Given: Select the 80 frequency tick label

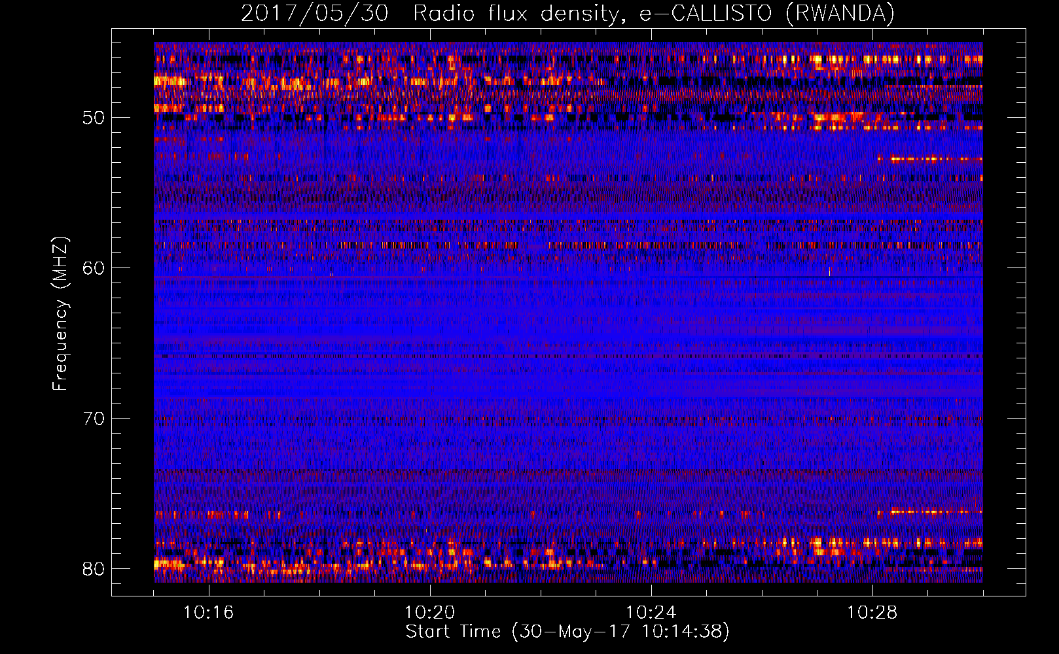Looking at the screenshot, I should tap(94, 569).
